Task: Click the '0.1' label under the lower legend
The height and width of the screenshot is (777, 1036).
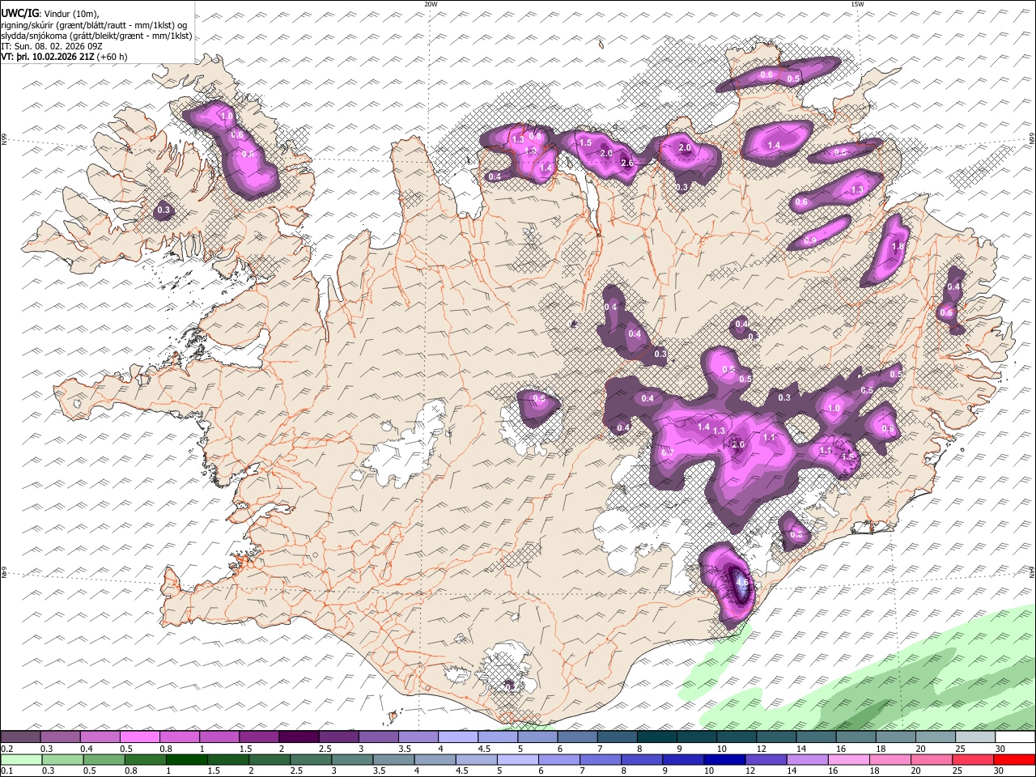Action: click(x=6, y=771)
